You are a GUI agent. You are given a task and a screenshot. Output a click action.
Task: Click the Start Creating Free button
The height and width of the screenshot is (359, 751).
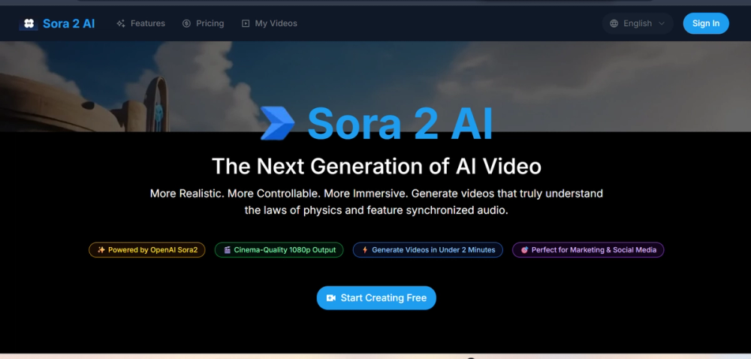click(376, 297)
